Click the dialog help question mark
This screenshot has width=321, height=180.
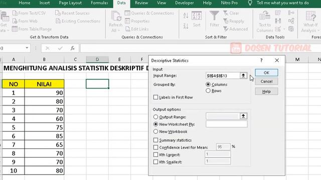pyautogui.click(x=261, y=60)
